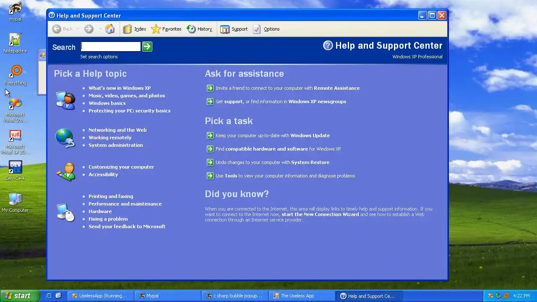This screenshot has height=302, width=537.
Task: Click the Get support green arrow icon
Action: click(x=210, y=102)
